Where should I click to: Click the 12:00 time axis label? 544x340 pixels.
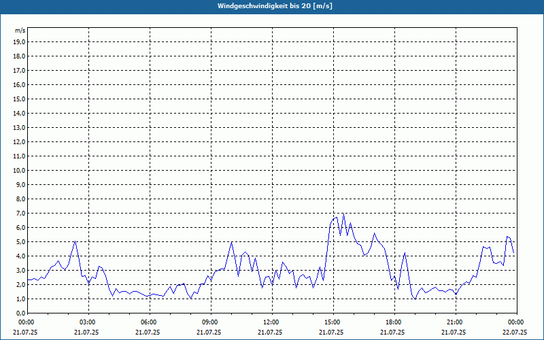click(270, 322)
